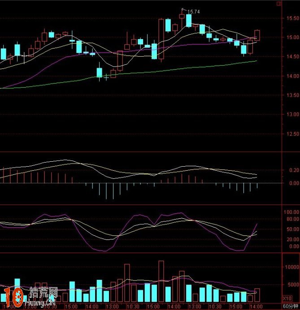Select the 14.50 price axis label
The width and height of the screenshot is (300, 310).
pos(293,57)
